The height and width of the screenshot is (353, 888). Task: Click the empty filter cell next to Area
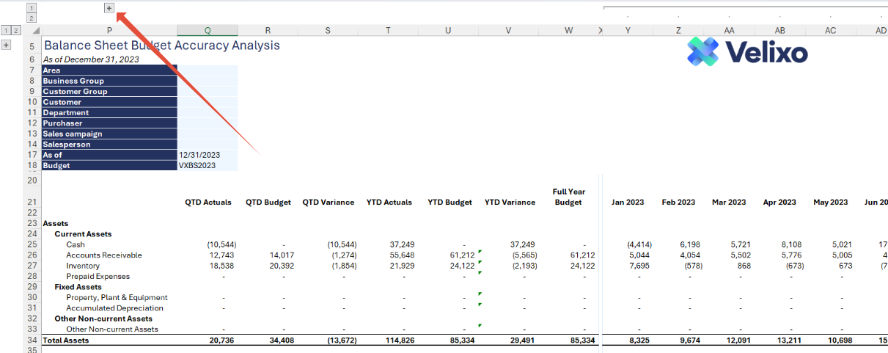(208, 70)
